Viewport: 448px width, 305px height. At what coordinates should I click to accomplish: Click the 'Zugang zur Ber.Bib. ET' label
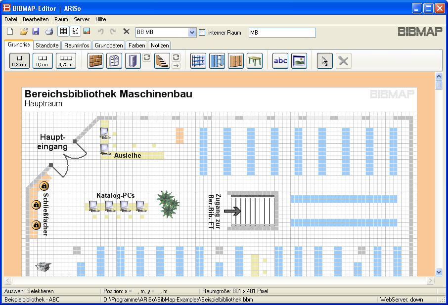tap(215, 212)
